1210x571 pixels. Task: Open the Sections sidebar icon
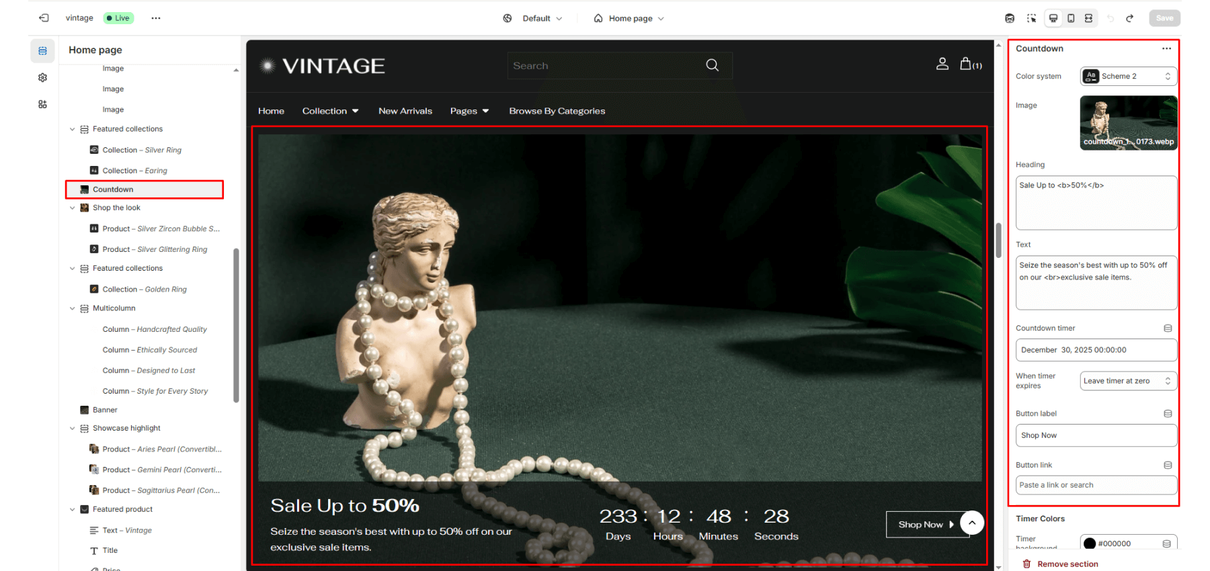(x=42, y=51)
